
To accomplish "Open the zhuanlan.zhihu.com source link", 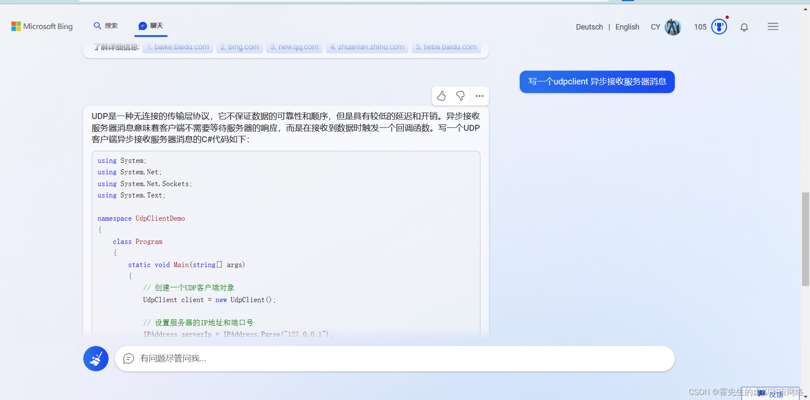I will pyautogui.click(x=367, y=47).
